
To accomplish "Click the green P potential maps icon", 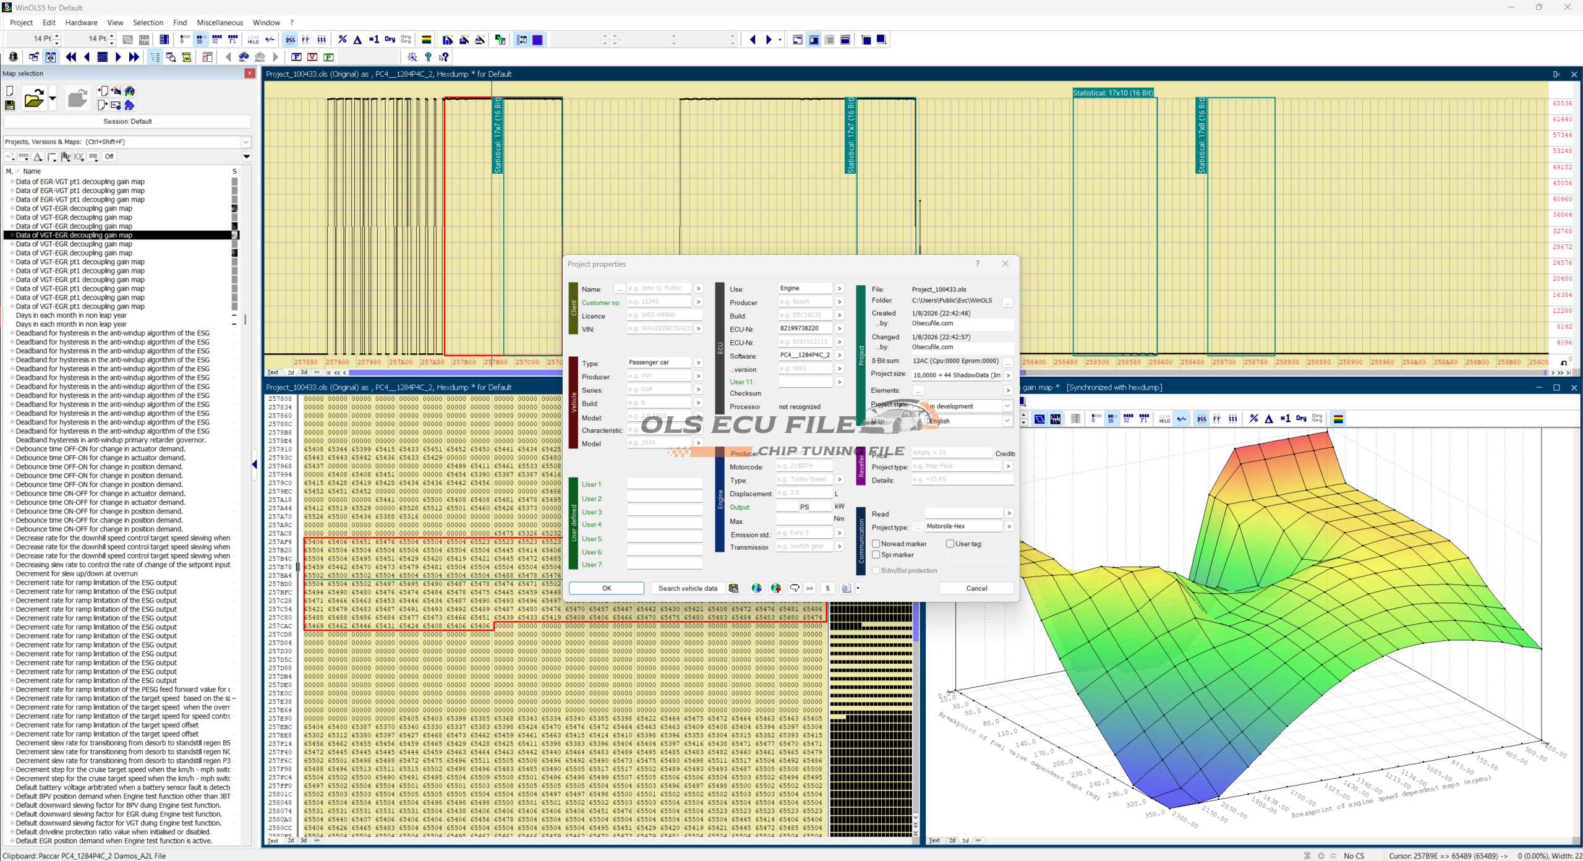I will coord(328,57).
